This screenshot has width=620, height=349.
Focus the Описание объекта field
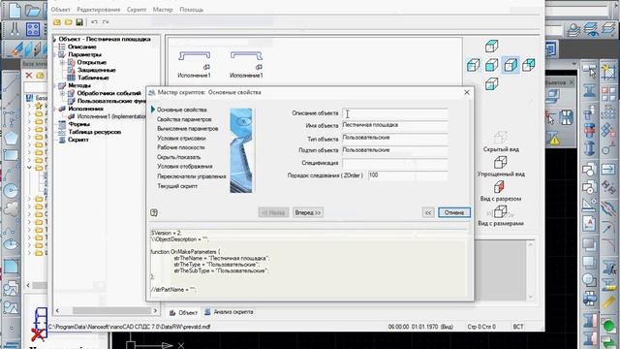point(395,113)
